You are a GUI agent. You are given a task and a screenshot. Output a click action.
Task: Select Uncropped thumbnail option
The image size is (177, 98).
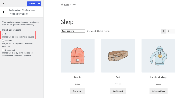3,50
